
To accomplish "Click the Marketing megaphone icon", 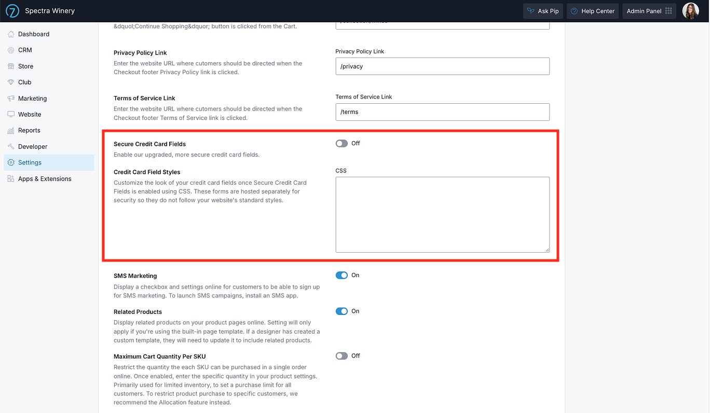I will (x=11, y=99).
